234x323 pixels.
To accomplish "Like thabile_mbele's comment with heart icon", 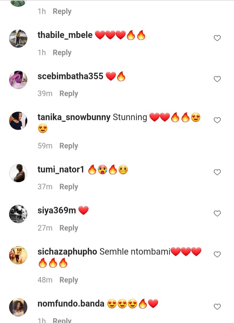I will (217, 38).
